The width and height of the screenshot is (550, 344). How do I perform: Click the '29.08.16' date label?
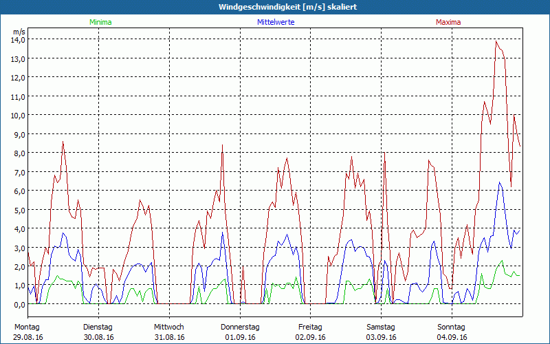click(28, 337)
